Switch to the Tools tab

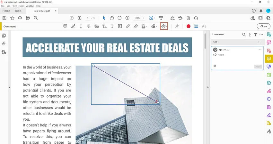click(18, 11)
